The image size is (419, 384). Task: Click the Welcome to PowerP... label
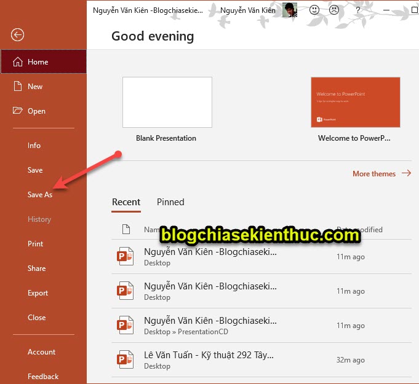coord(354,138)
